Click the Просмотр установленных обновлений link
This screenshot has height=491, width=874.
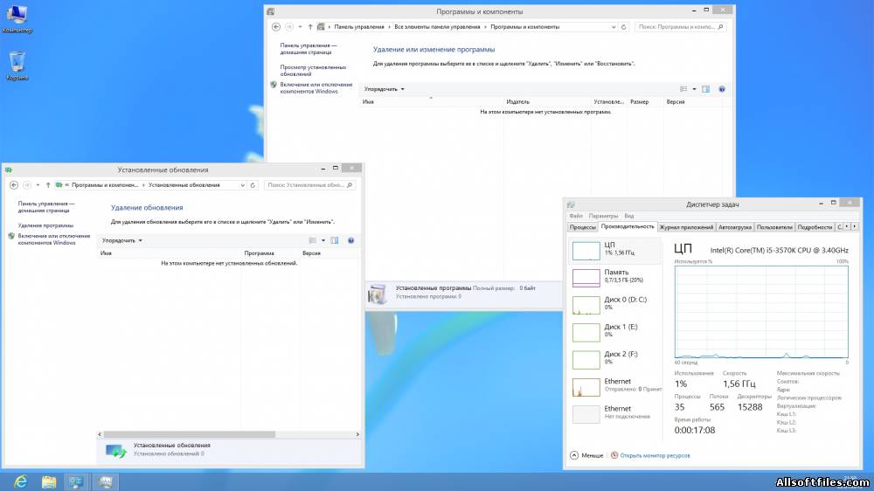point(313,71)
